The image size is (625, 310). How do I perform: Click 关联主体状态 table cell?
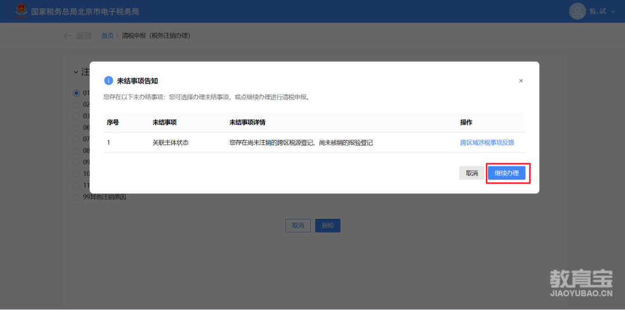[170, 143]
